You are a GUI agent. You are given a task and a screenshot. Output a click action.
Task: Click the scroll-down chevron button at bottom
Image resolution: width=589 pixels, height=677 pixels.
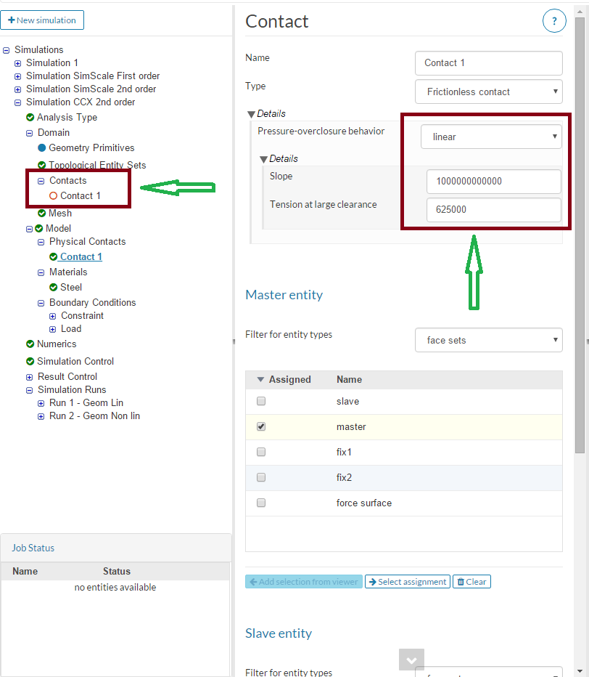(411, 660)
